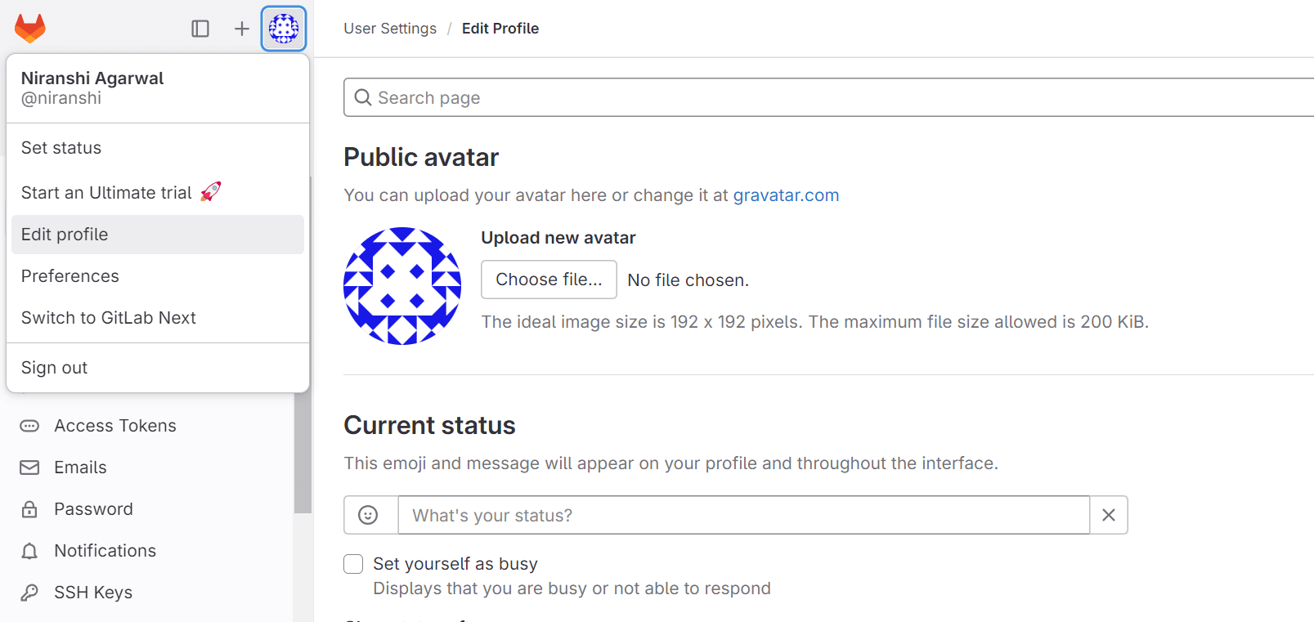Click the search magnifier icon
The image size is (1314, 622).
point(363,97)
